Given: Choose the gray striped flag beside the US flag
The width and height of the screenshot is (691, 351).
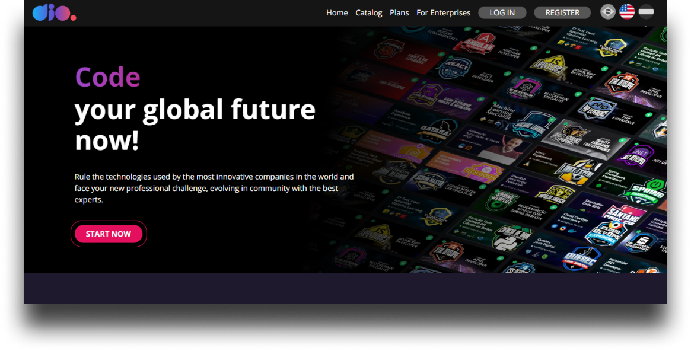Looking at the screenshot, I should [x=646, y=12].
